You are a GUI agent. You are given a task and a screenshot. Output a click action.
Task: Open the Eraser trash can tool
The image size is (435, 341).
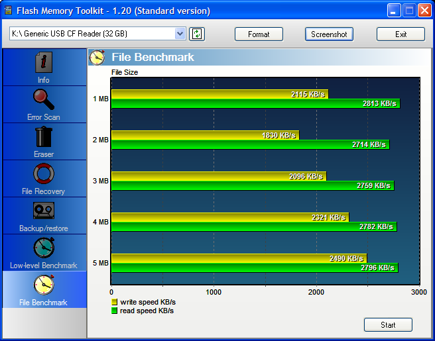click(x=44, y=137)
